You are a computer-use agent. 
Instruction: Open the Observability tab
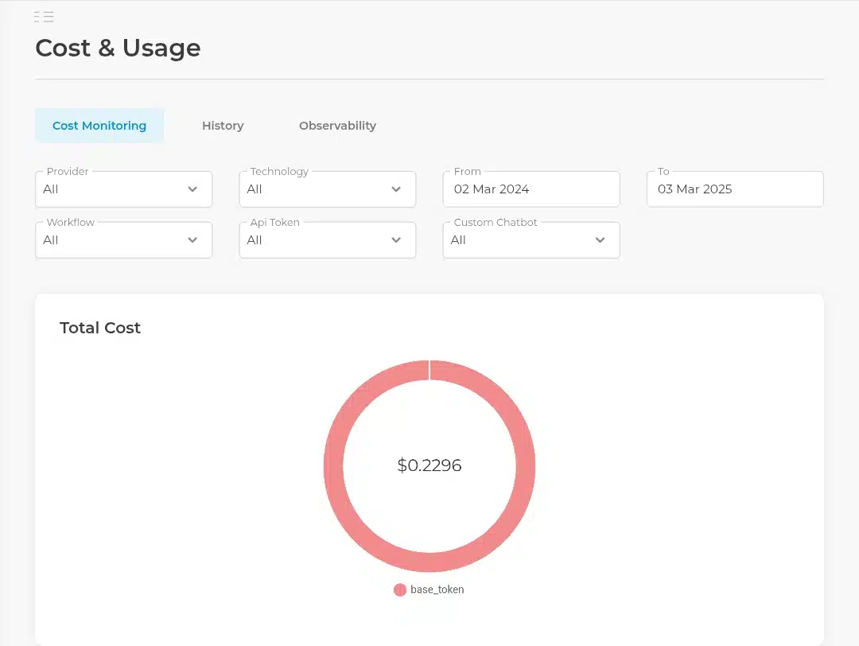[x=337, y=126]
